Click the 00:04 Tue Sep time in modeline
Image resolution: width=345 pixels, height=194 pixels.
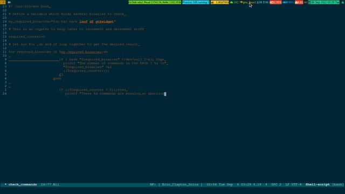pos(219,184)
